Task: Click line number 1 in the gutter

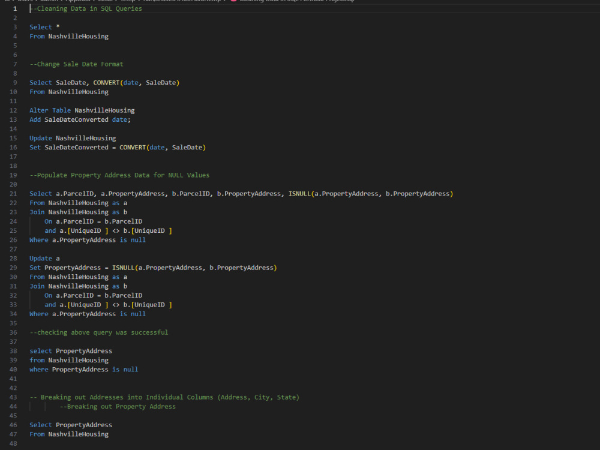Action: point(15,8)
